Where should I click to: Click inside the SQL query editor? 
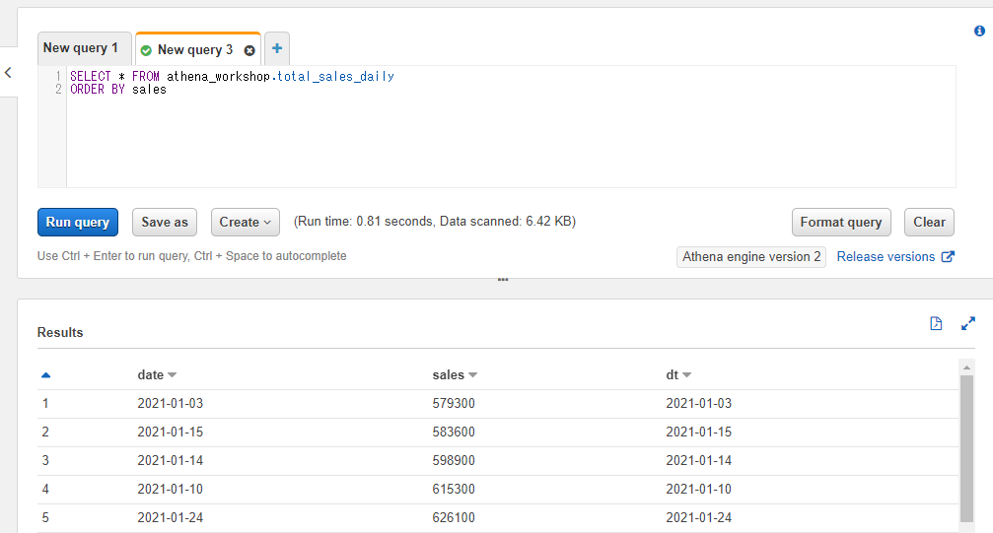511,127
